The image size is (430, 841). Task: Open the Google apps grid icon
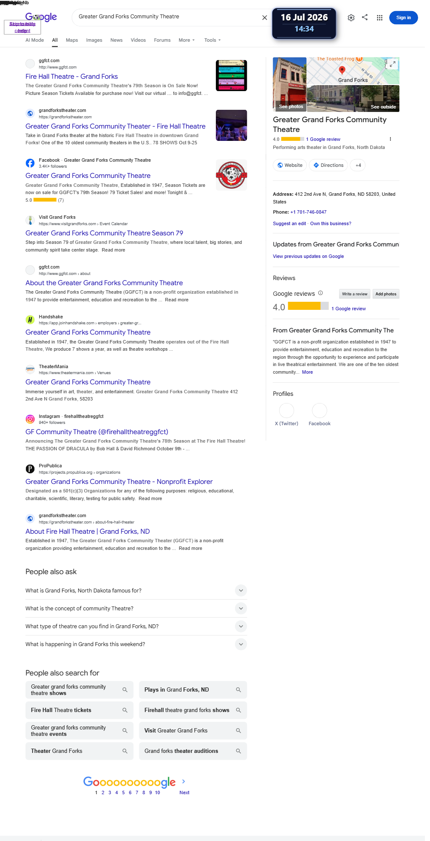click(x=379, y=18)
